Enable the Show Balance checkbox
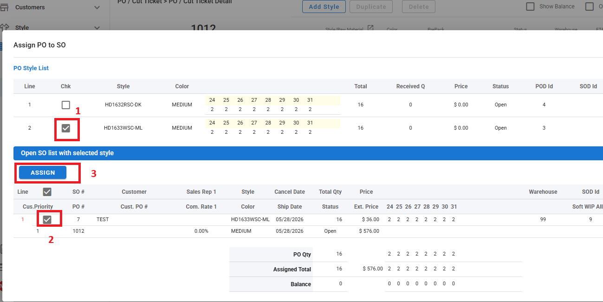This screenshot has width=603, height=302. pyautogui.click(x=530, y=7)
